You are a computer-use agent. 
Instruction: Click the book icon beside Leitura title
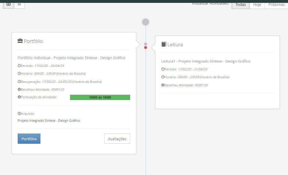tap(164, 44)
